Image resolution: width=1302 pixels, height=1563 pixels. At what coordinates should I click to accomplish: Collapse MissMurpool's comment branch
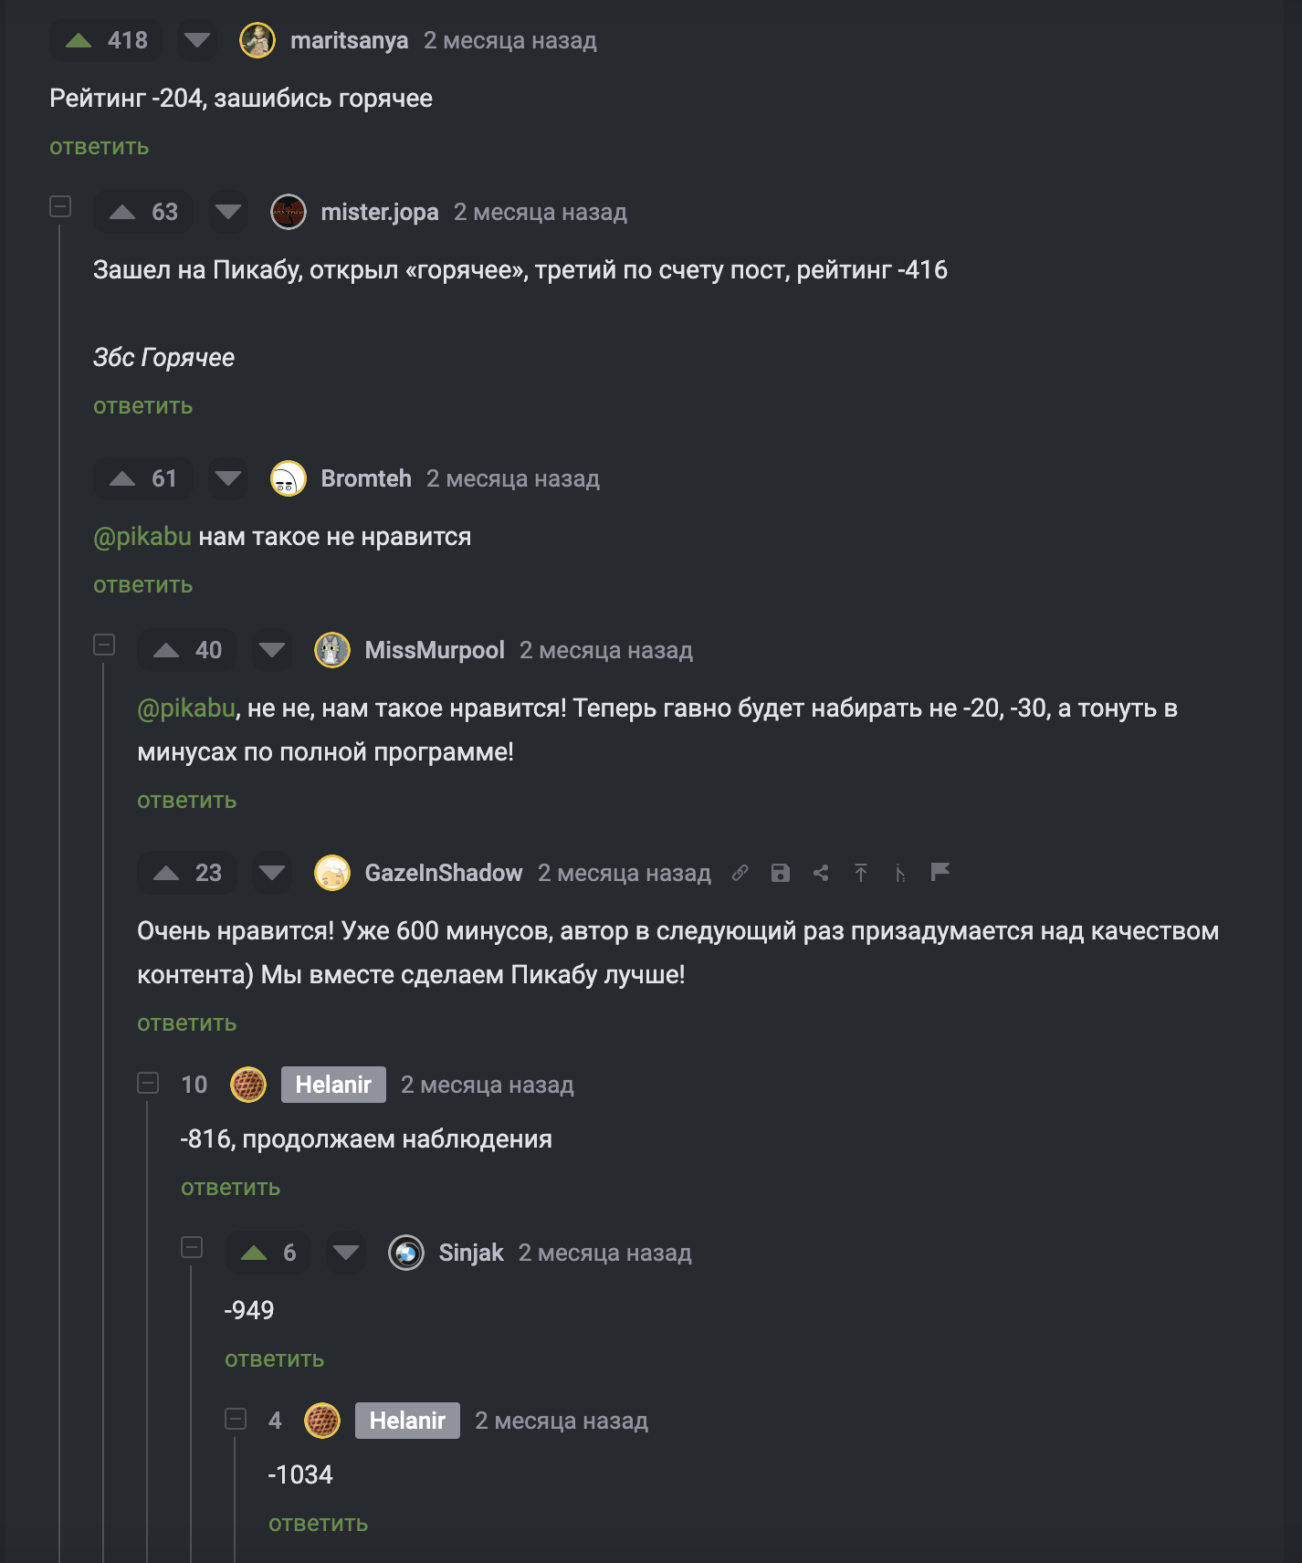pos(104,645)
